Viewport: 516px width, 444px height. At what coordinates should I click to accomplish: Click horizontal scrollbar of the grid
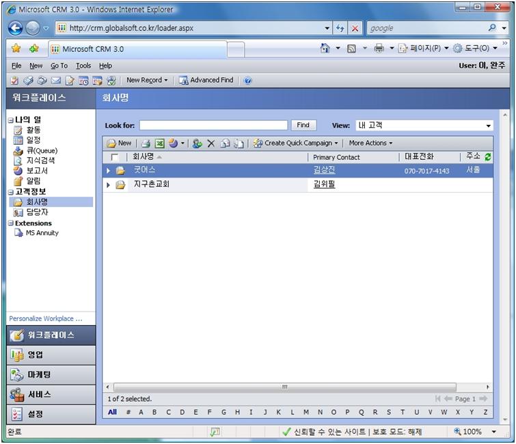tap(285, 387)
